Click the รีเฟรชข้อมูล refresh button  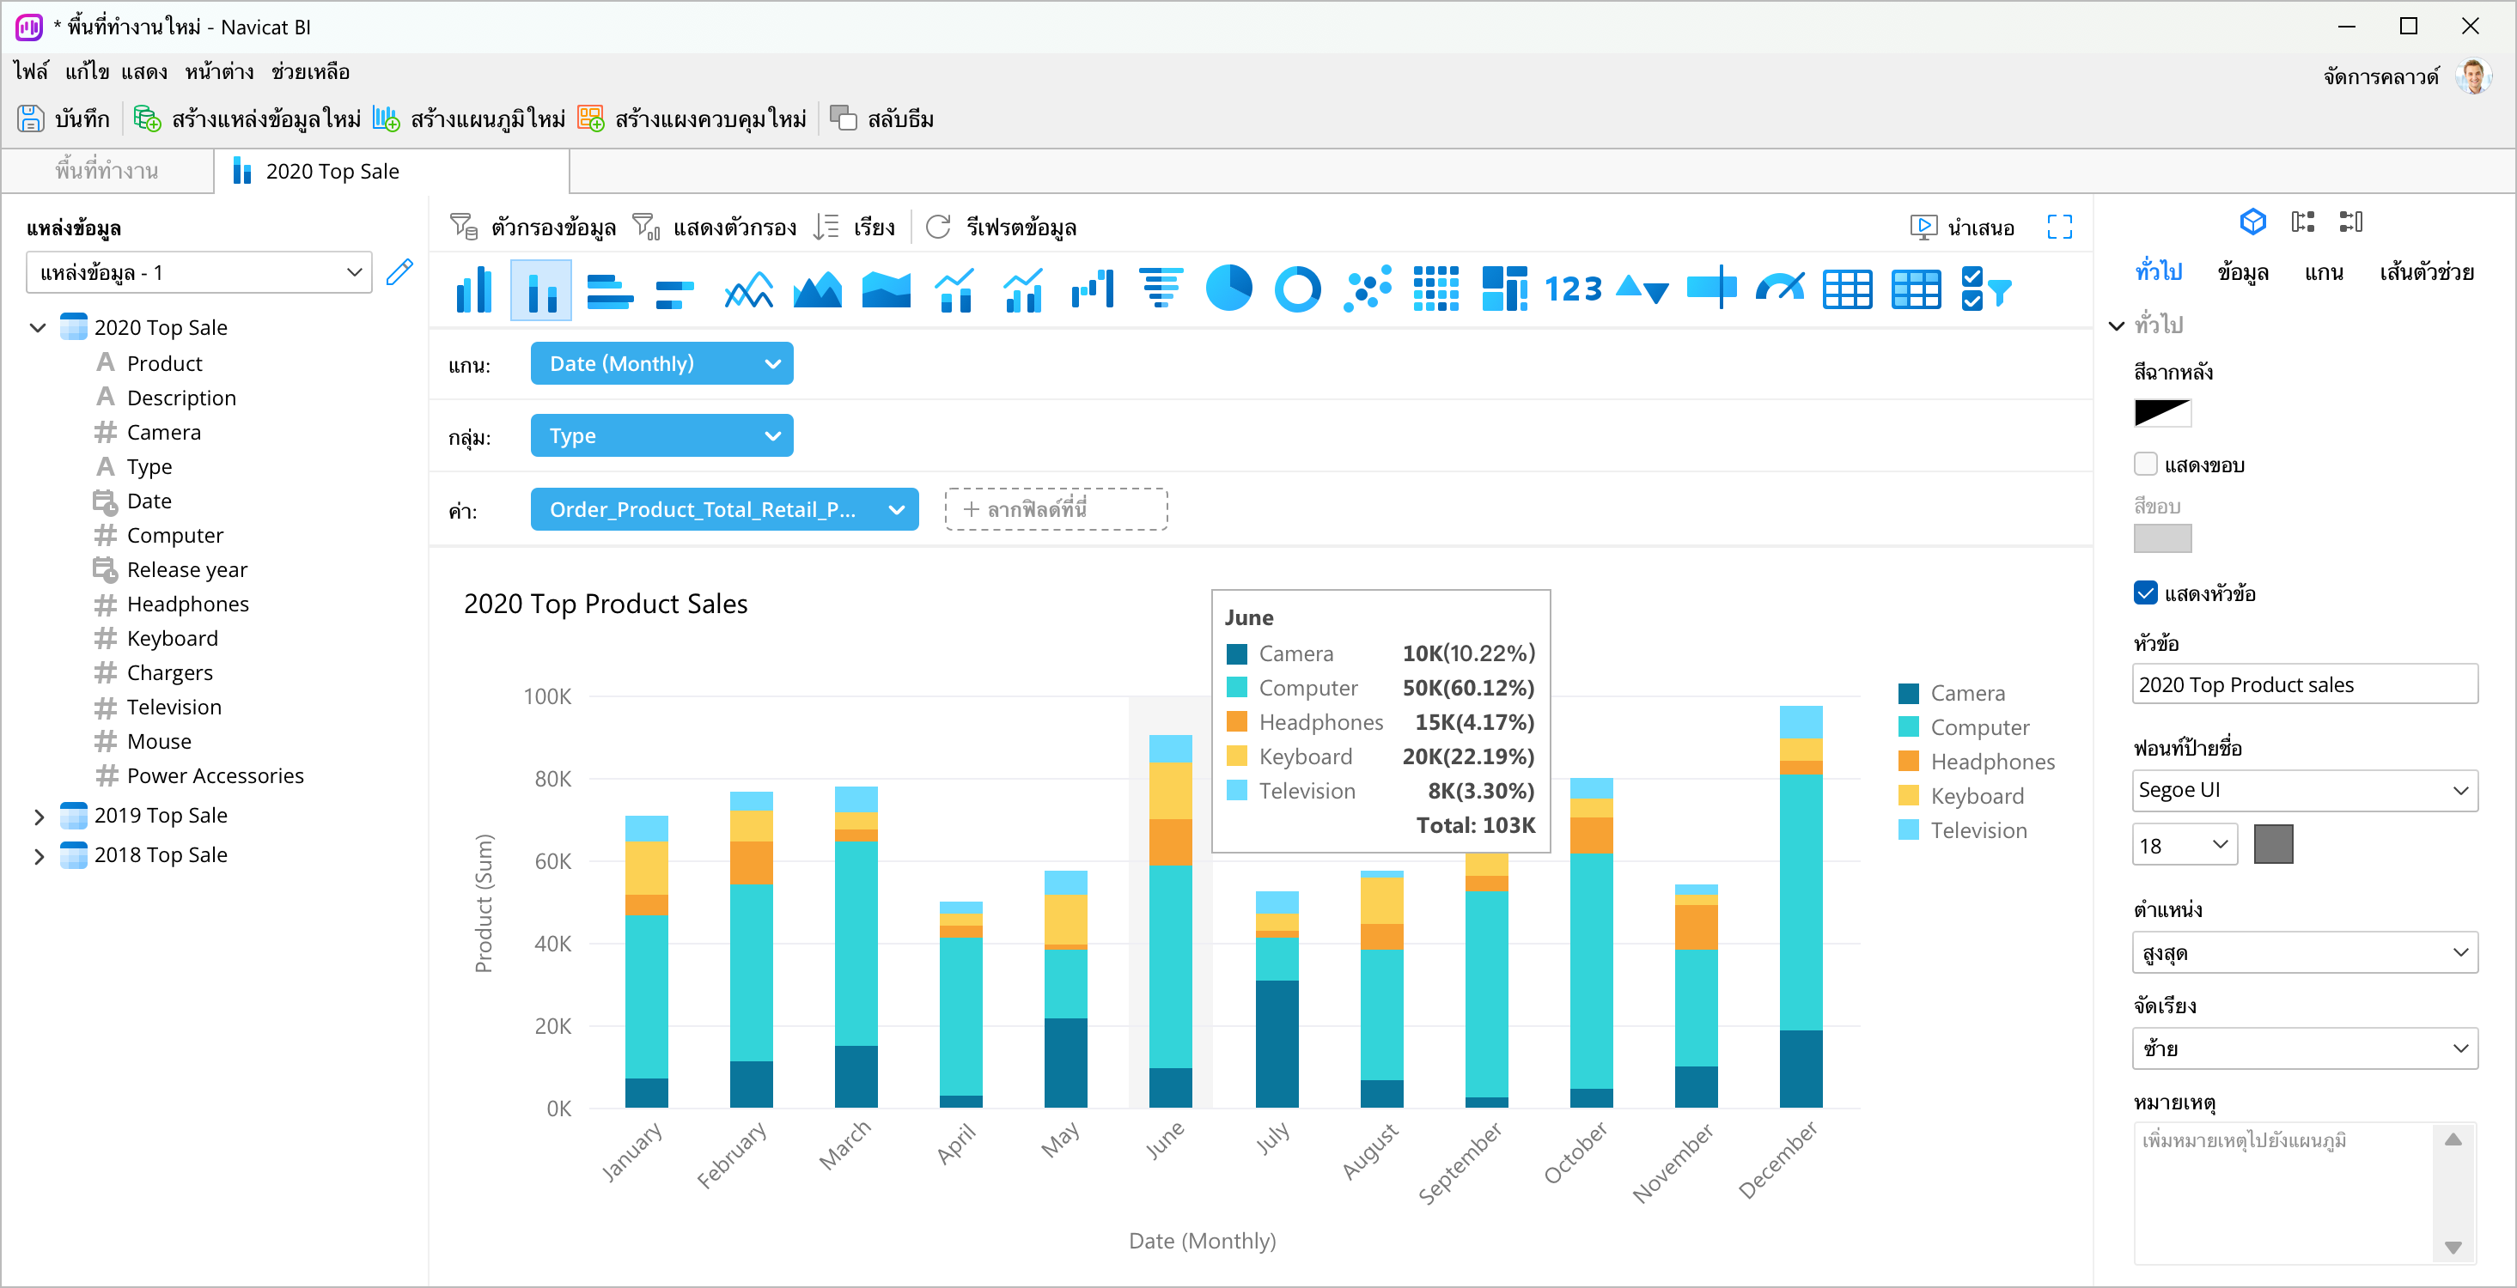click(1002, 228)
